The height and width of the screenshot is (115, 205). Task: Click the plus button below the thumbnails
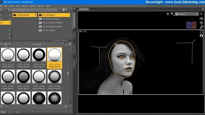tap(2, 107)
